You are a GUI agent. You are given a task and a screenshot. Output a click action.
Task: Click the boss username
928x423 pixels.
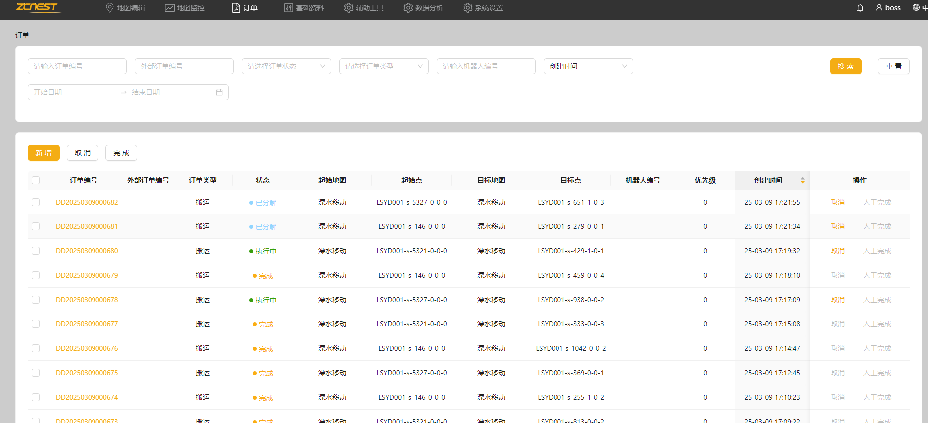[893, 8]
